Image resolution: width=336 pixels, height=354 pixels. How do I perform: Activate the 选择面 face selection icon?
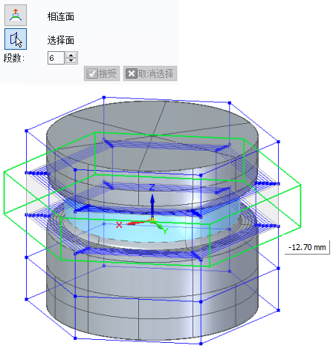click(16, 39)
